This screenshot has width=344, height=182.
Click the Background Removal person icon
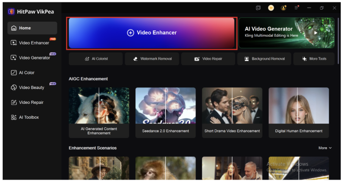[247, 59]
